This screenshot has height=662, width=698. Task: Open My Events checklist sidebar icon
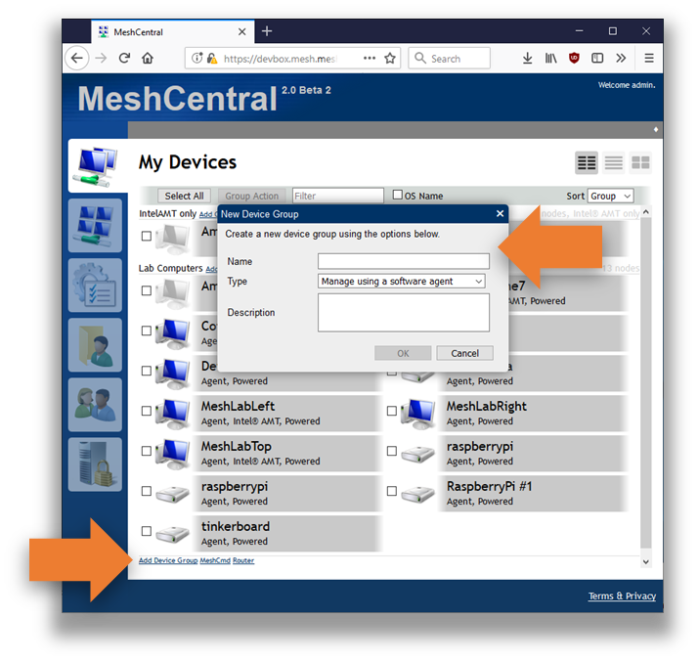pos(95,286)
